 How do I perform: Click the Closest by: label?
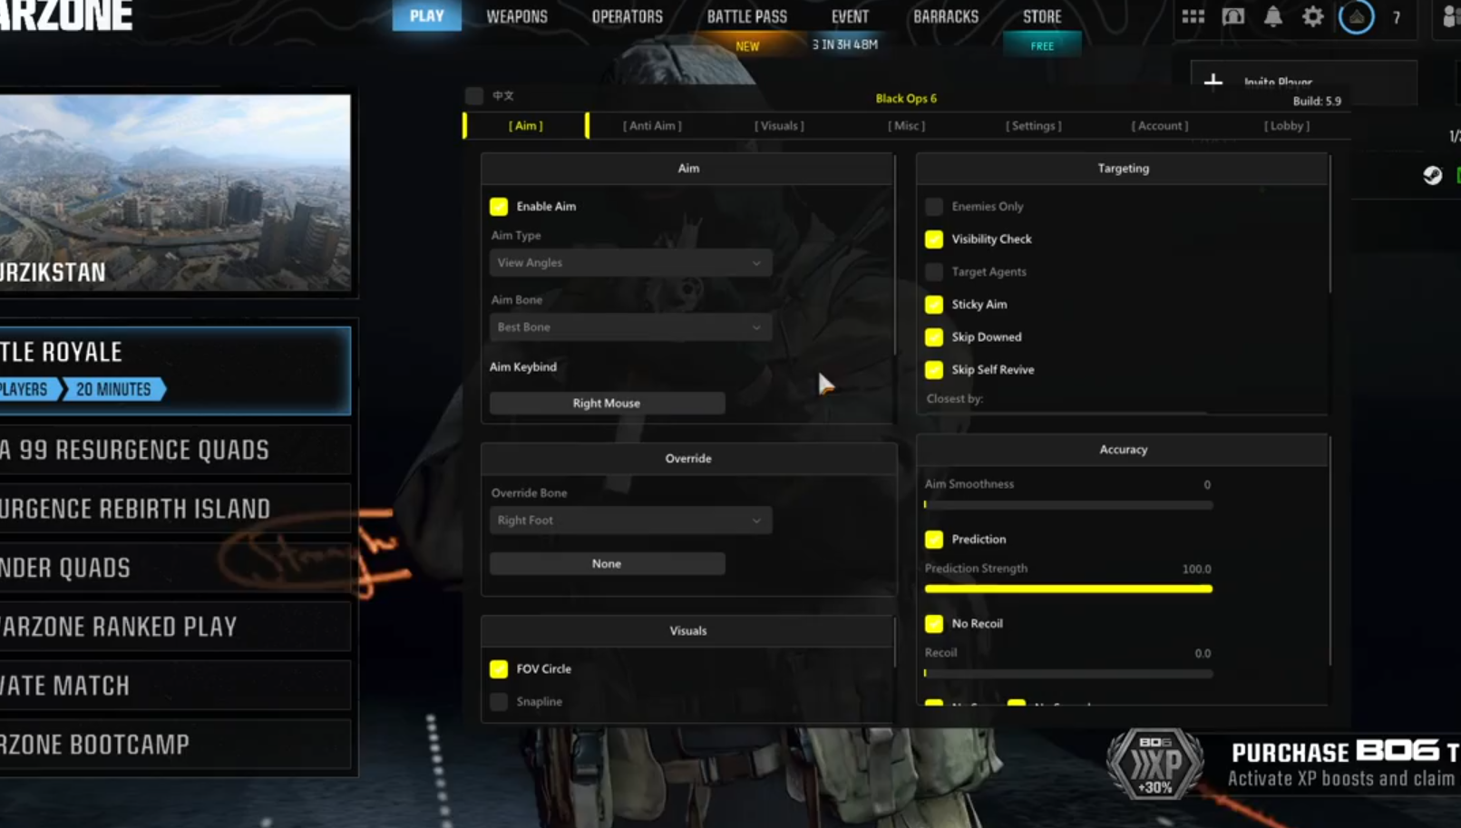[x=954, y=399]
